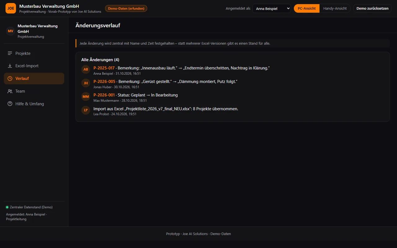397x248 pixels.
Task: Open project link P-2026-001
Action: pyautogui.click(x=104, y=95)
